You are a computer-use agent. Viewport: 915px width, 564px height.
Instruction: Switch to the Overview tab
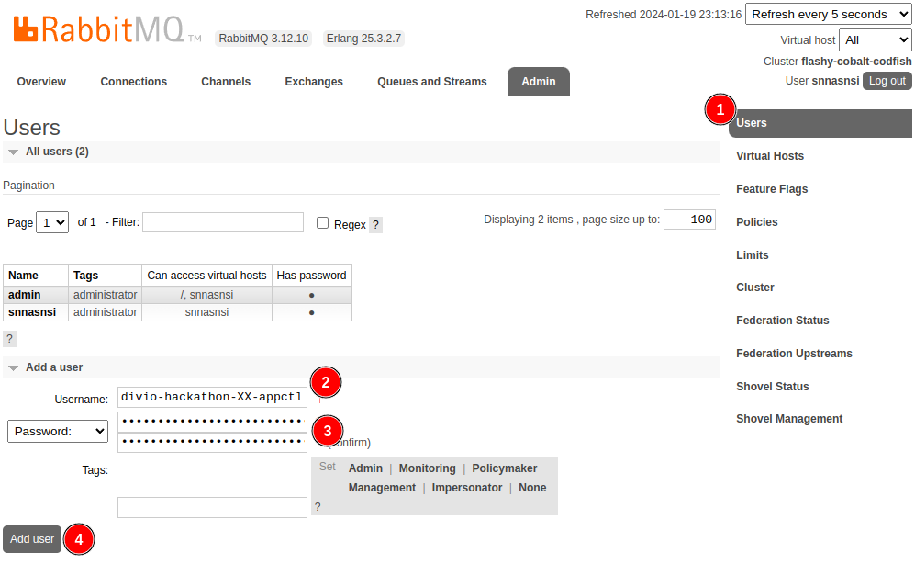[x=40, y=81]
